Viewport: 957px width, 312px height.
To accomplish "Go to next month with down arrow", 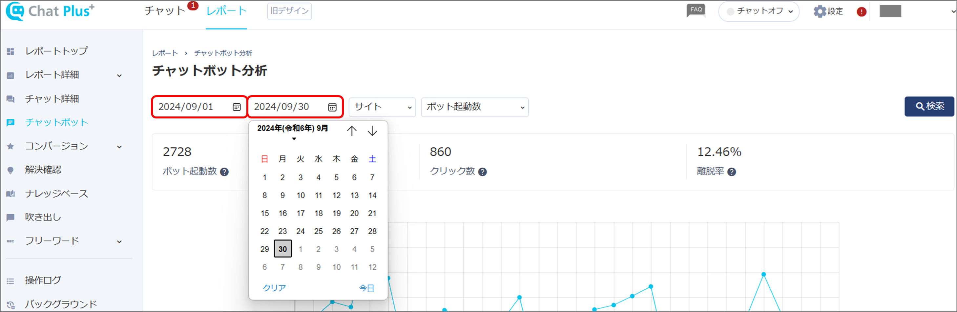I will 372,131.
